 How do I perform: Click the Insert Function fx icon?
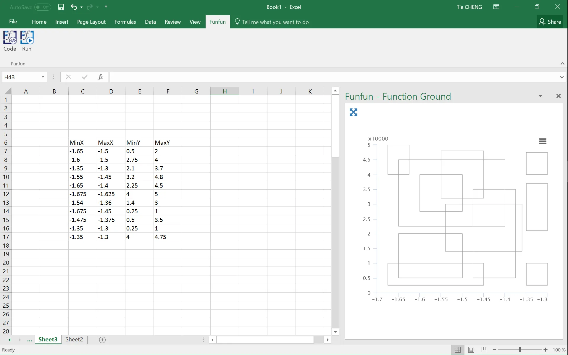point(100,77)
